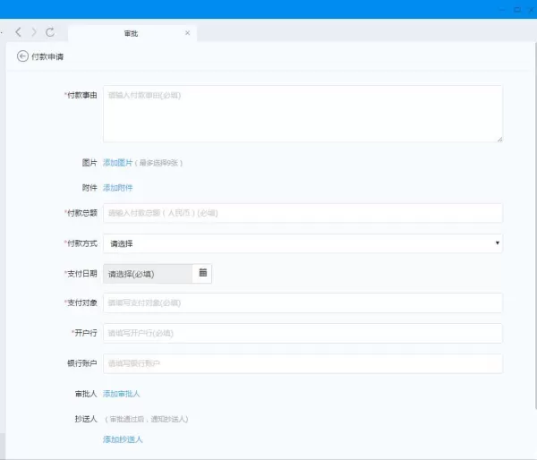
Task: Click the 最多选择9张 hint text
Action: pyautogui.click(x=158, y=163)
